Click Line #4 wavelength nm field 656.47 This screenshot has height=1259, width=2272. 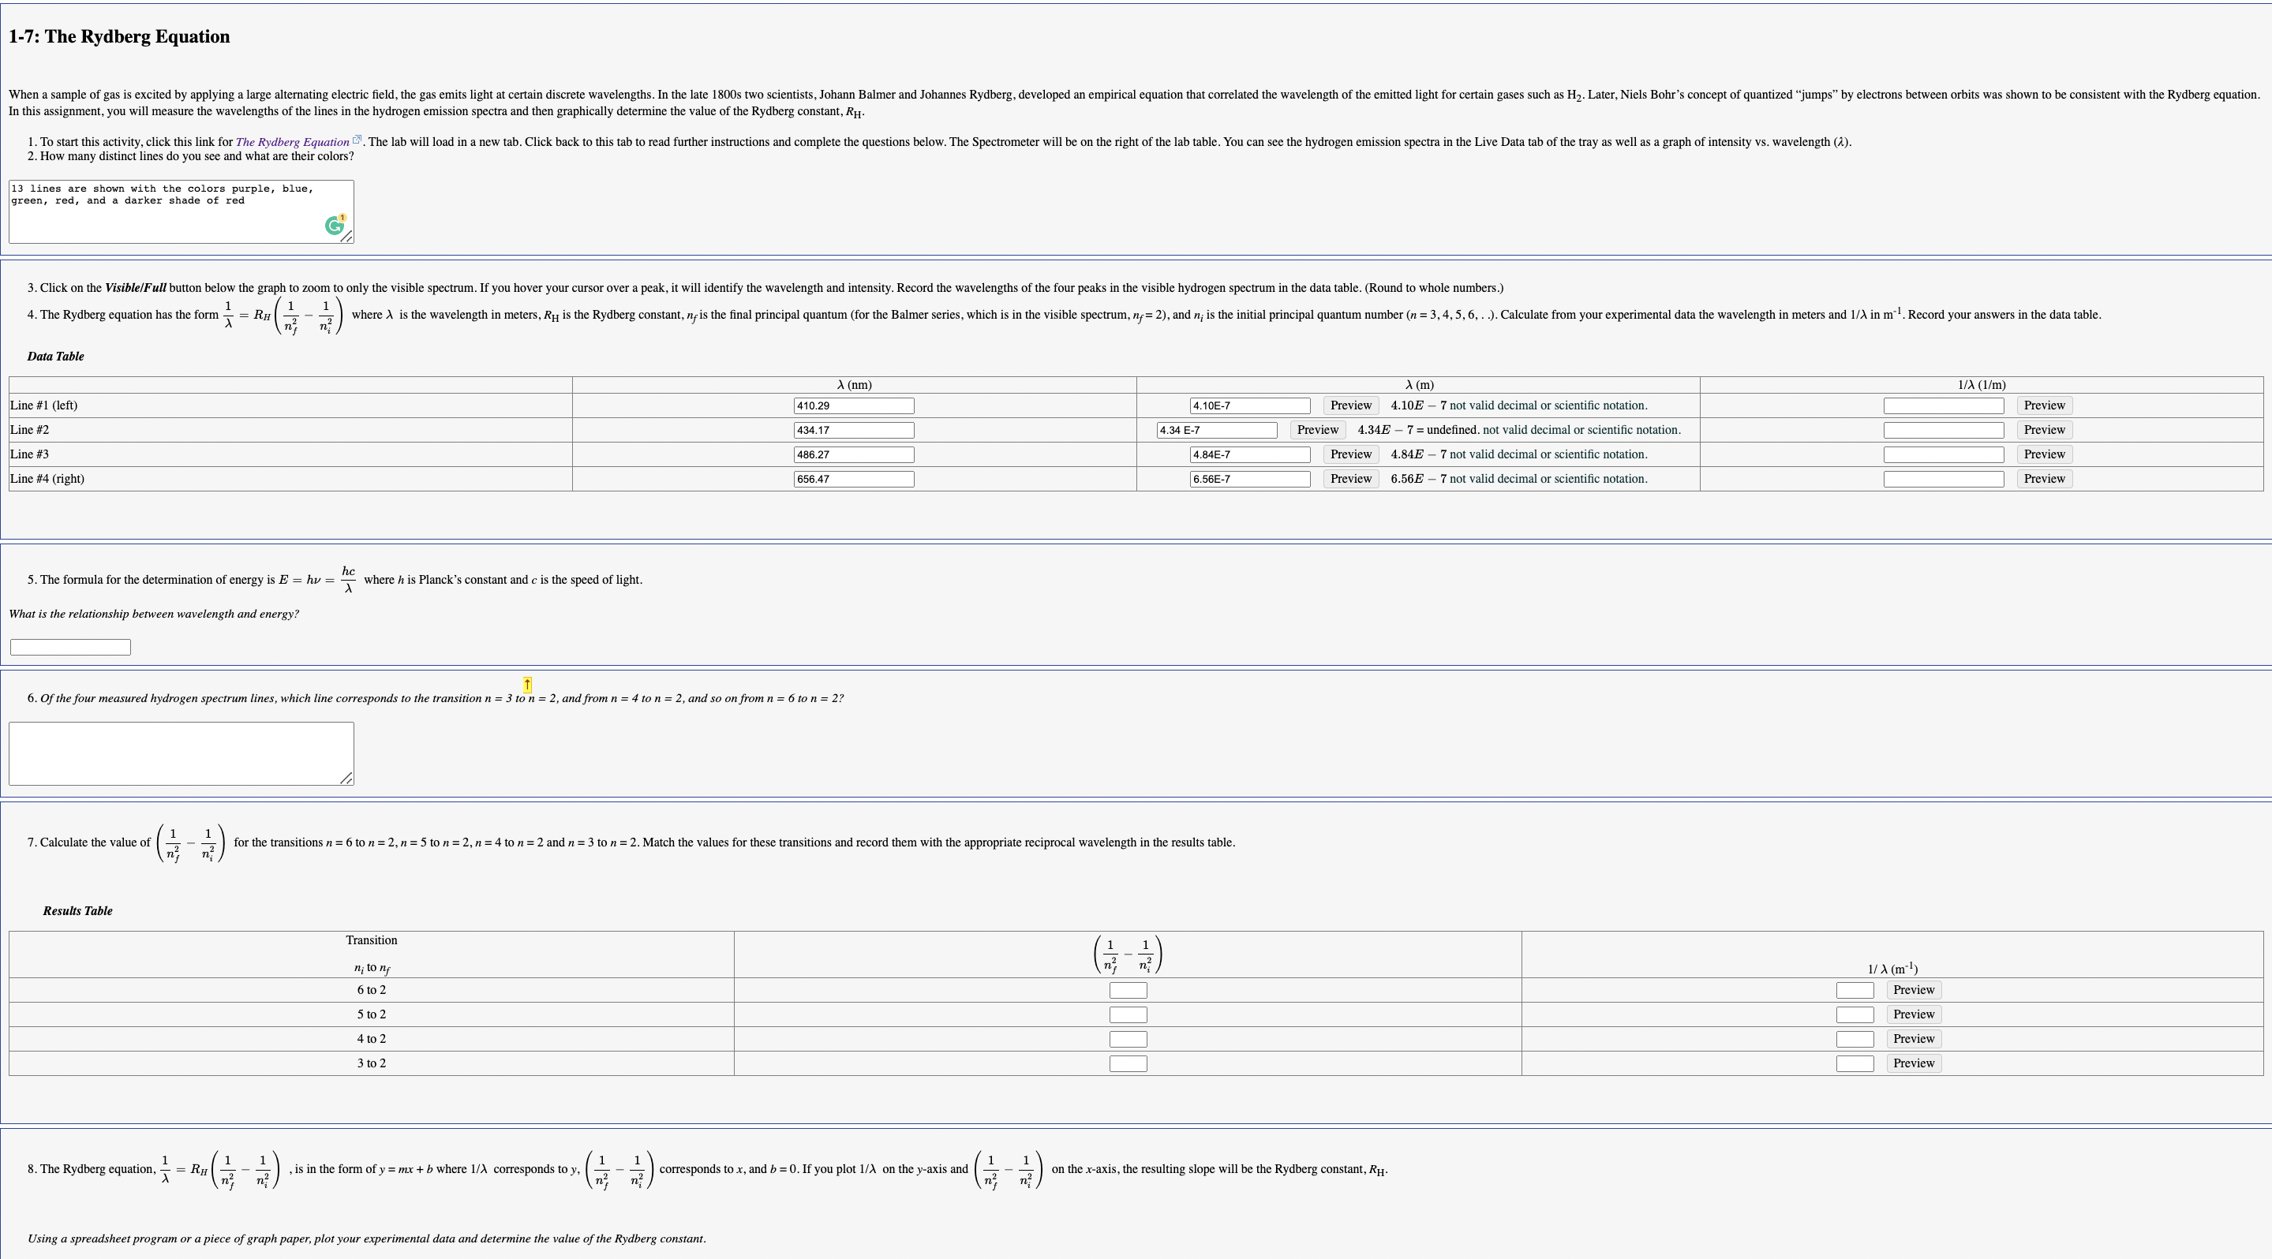click(x=854, y=479)
